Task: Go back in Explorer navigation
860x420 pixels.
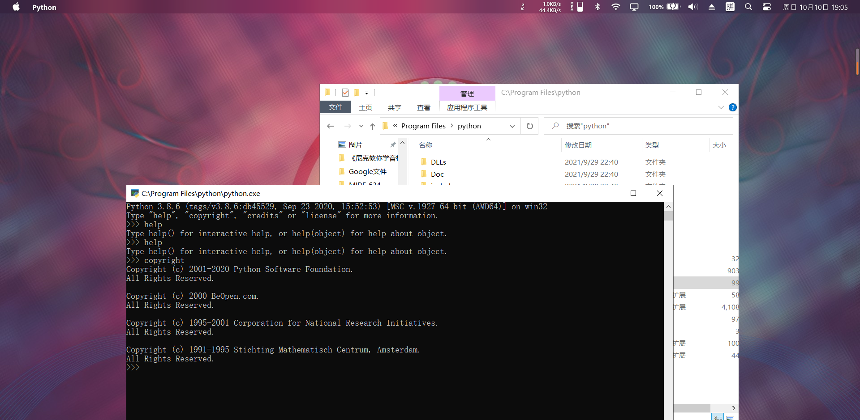Action: click(331, 126)
